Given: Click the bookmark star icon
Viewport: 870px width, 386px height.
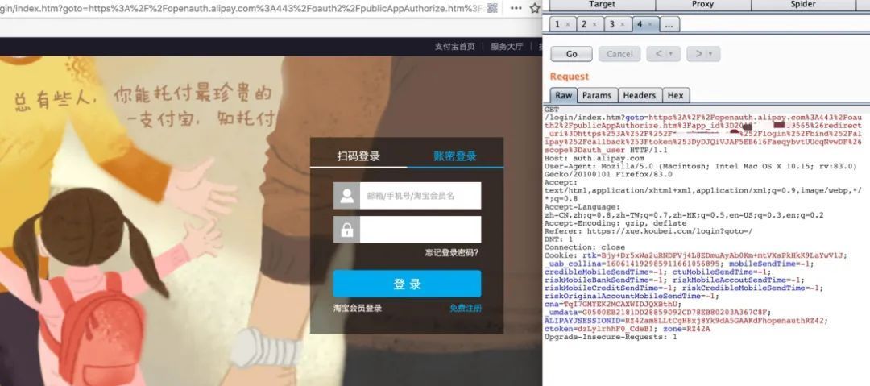Looking at the screenshot, I should click(533, 8).
